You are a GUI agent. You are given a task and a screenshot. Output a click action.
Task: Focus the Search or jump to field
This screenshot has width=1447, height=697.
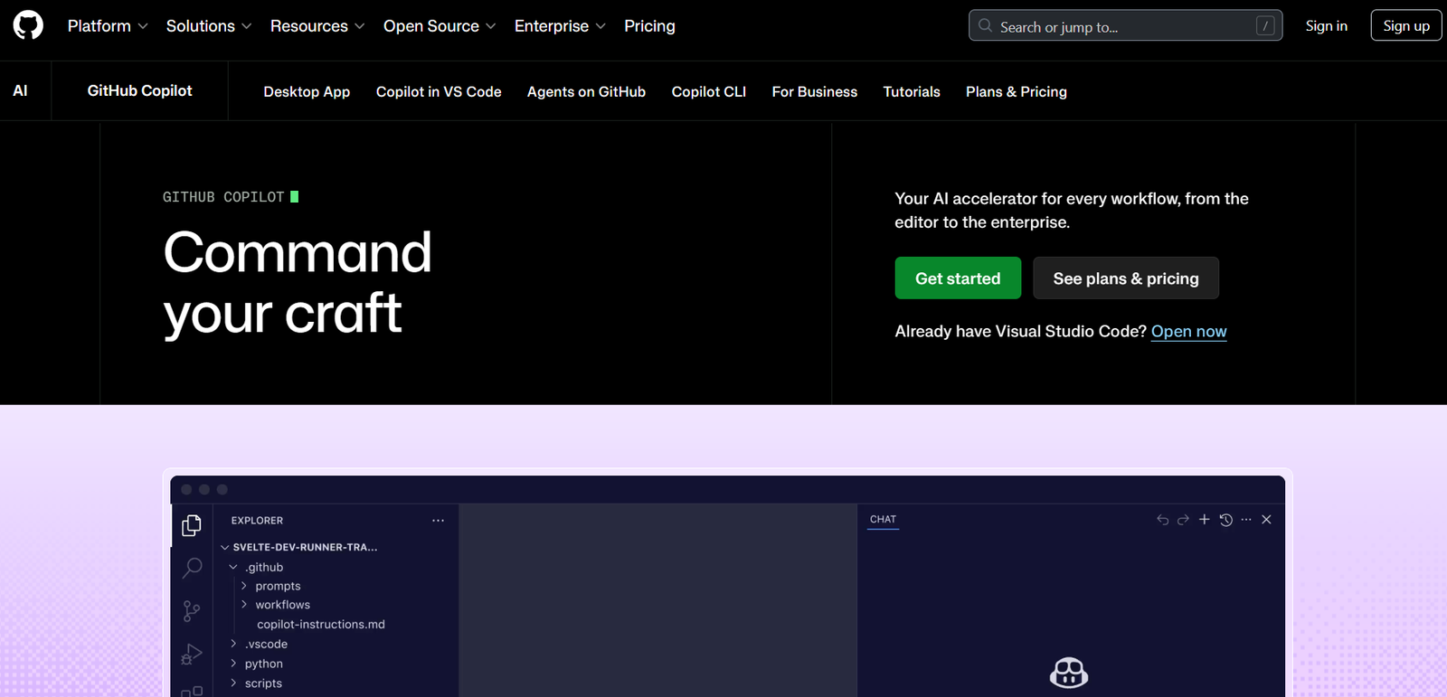(x=1125, y=26)
